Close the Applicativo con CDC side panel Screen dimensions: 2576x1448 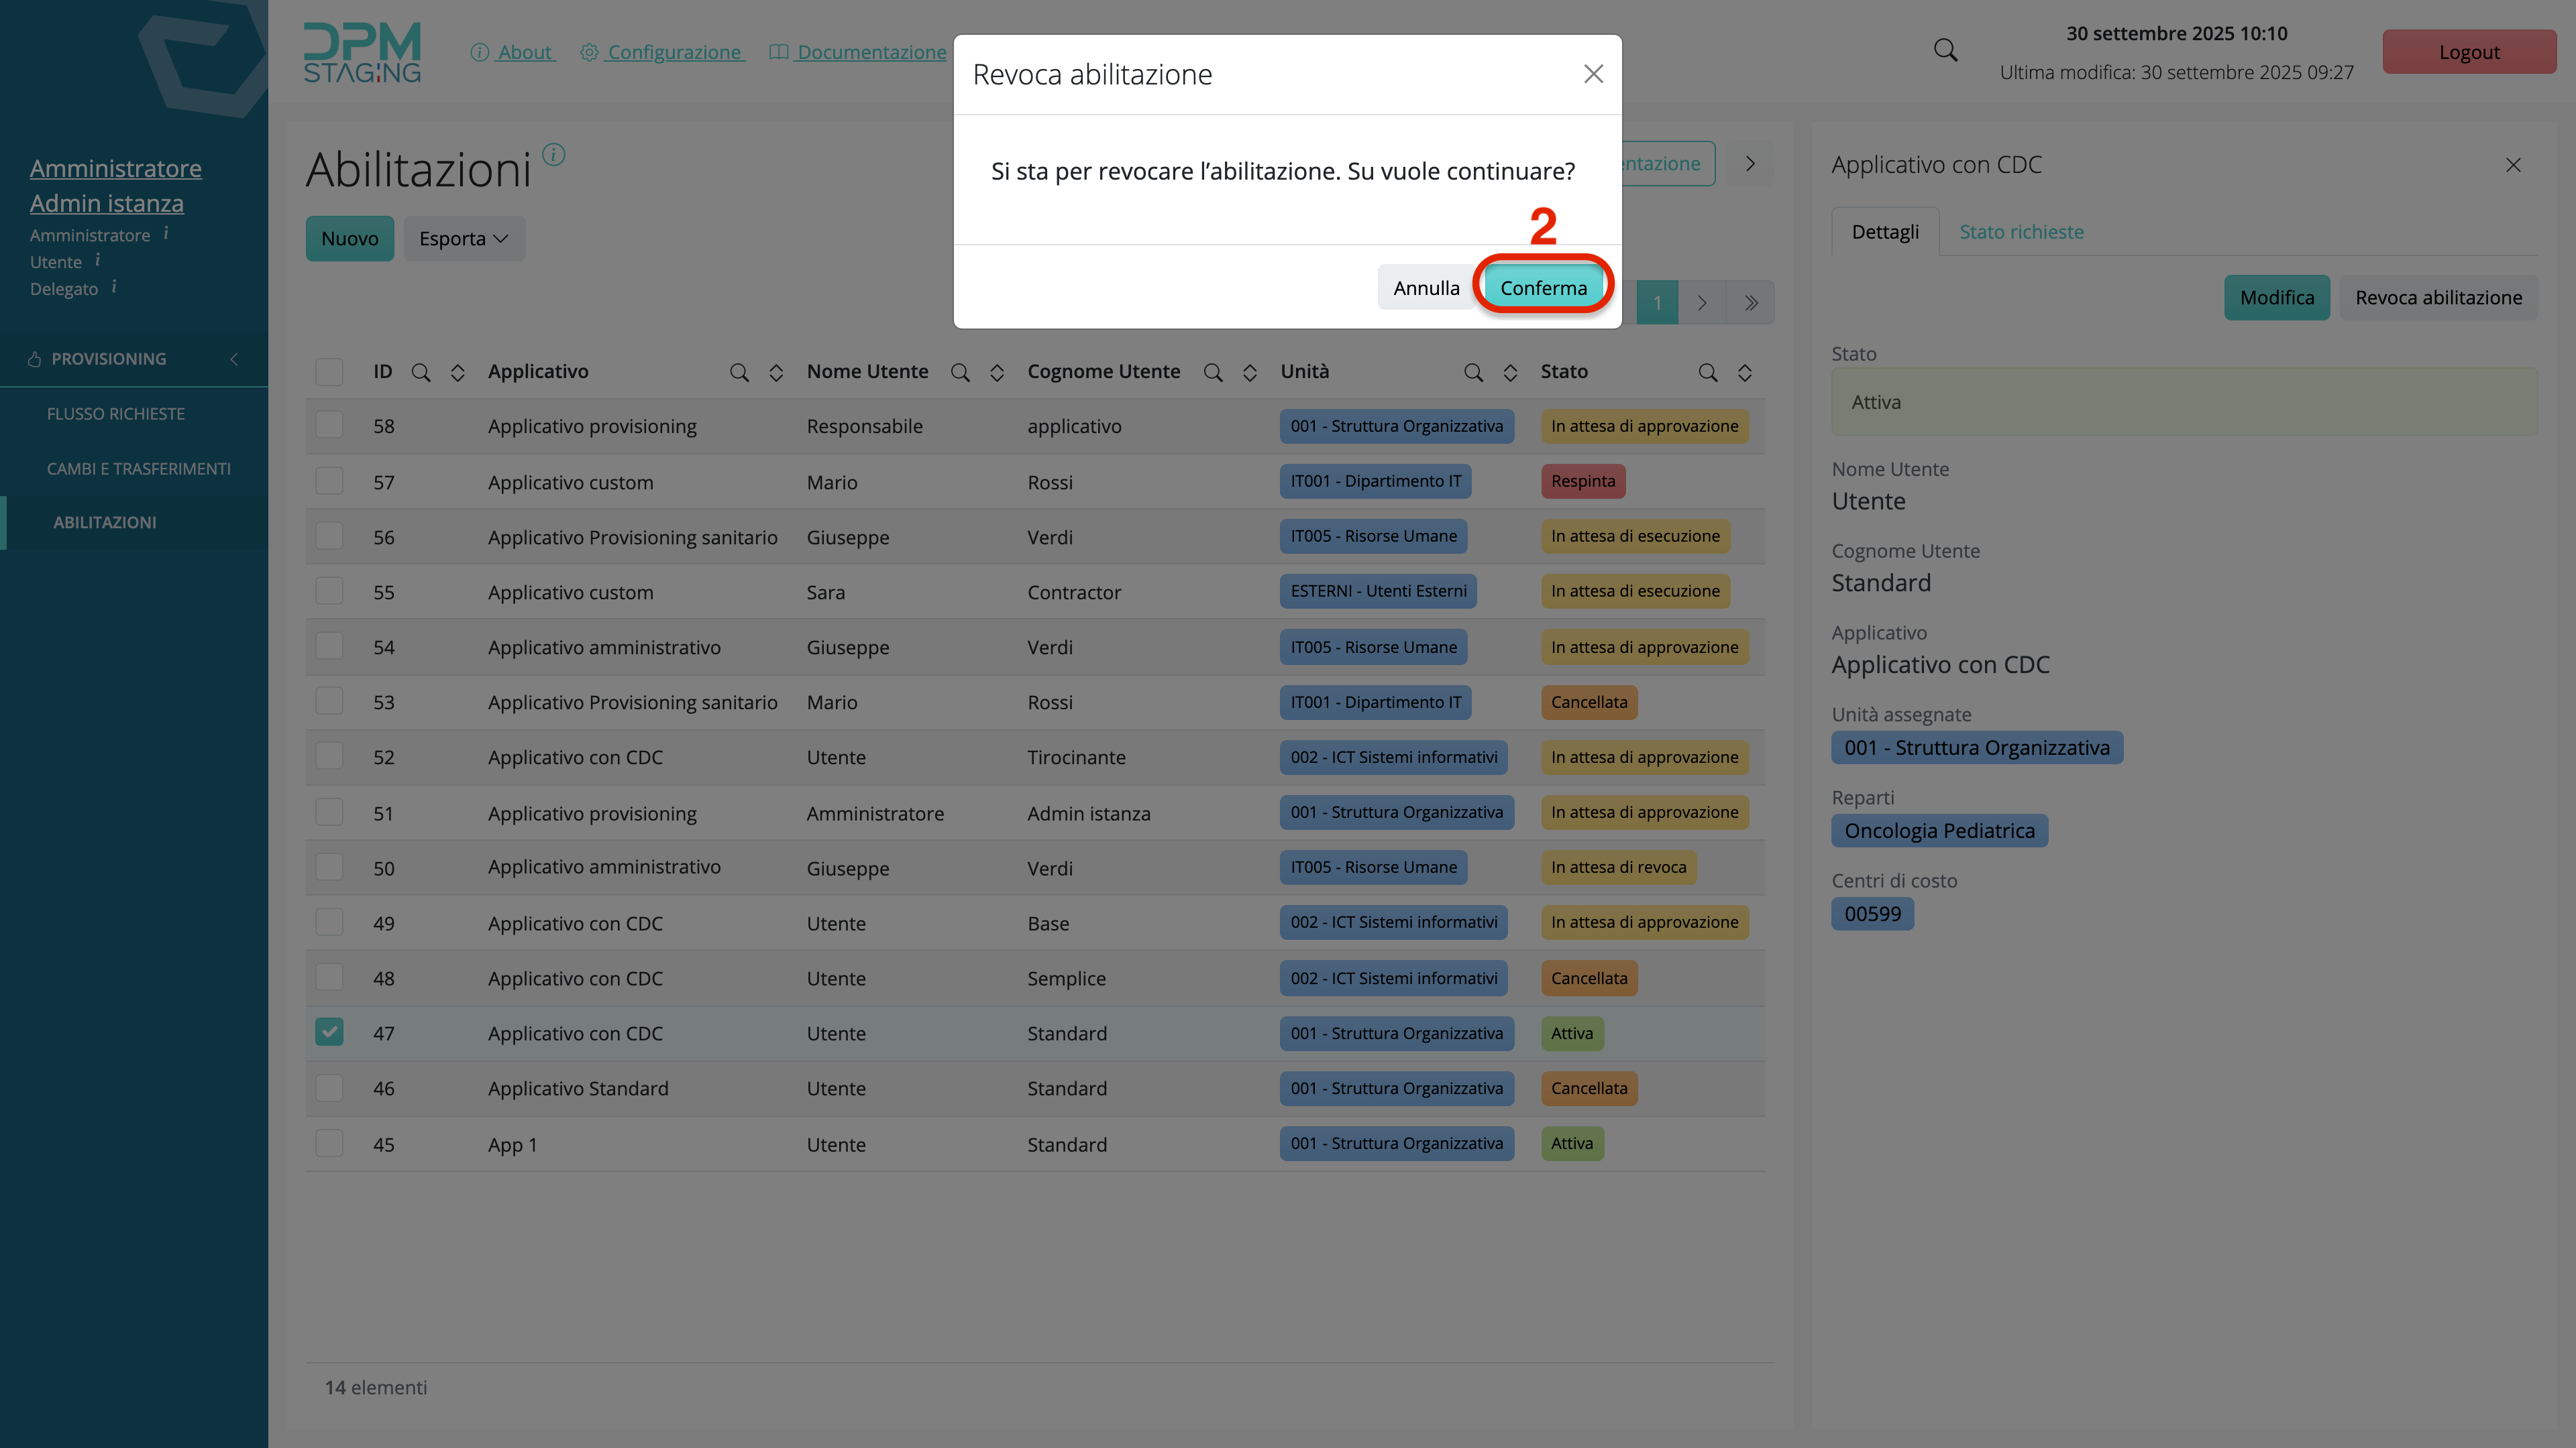point(2513,165)
